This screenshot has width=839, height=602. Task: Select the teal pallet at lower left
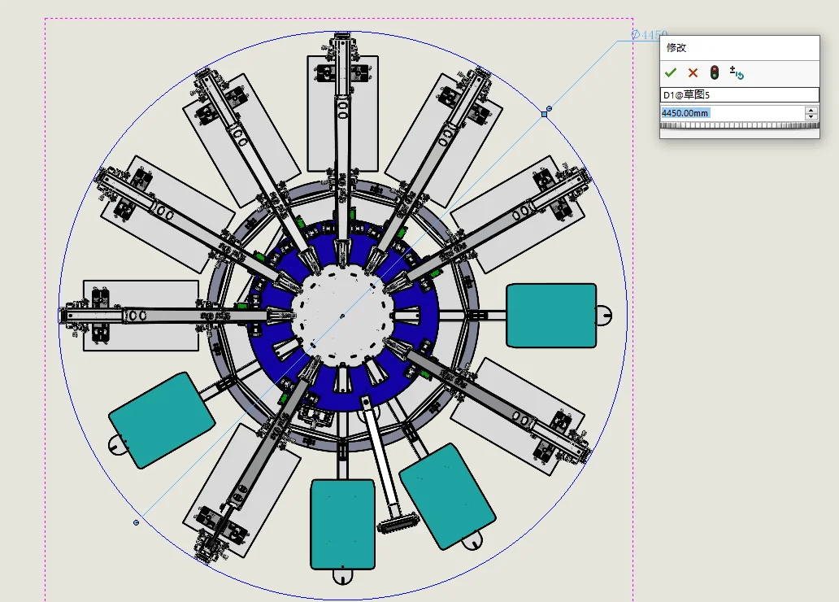[162, 420]
